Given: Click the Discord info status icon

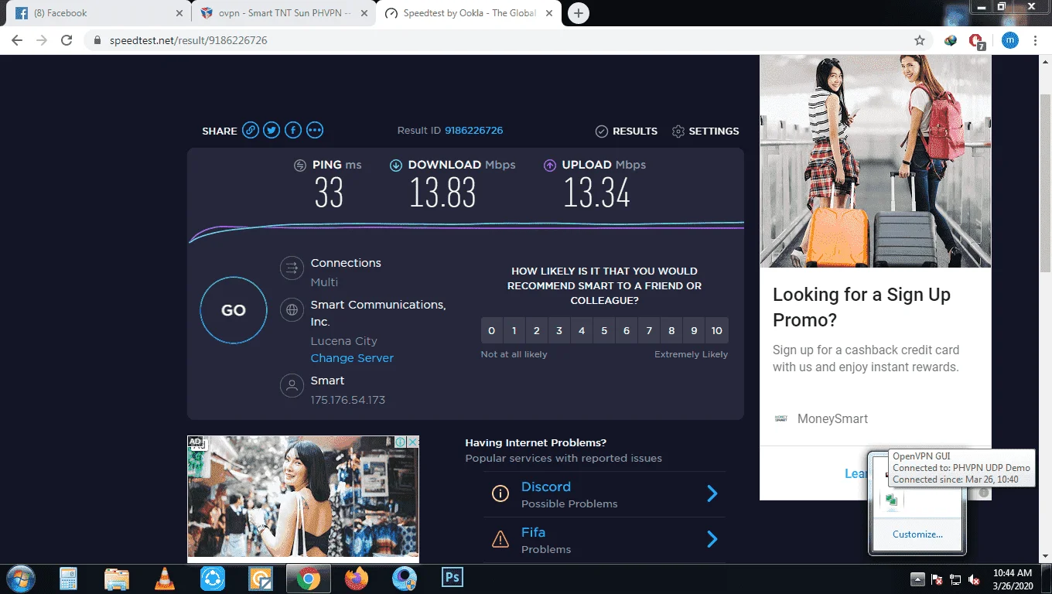Looking at the screenshot, I should pos(500,493).
